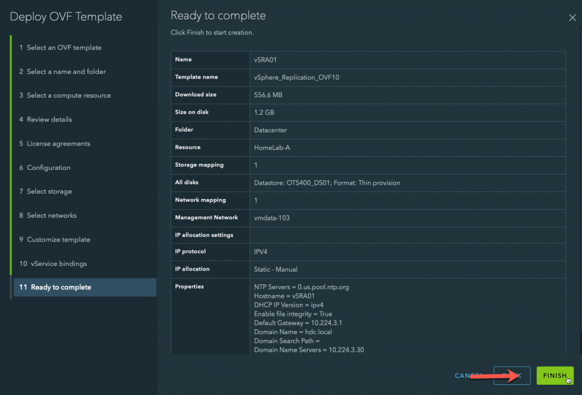
Task: Click the HomeLab-A resource value
Action: pyautogui.click(x=272, y=148)
